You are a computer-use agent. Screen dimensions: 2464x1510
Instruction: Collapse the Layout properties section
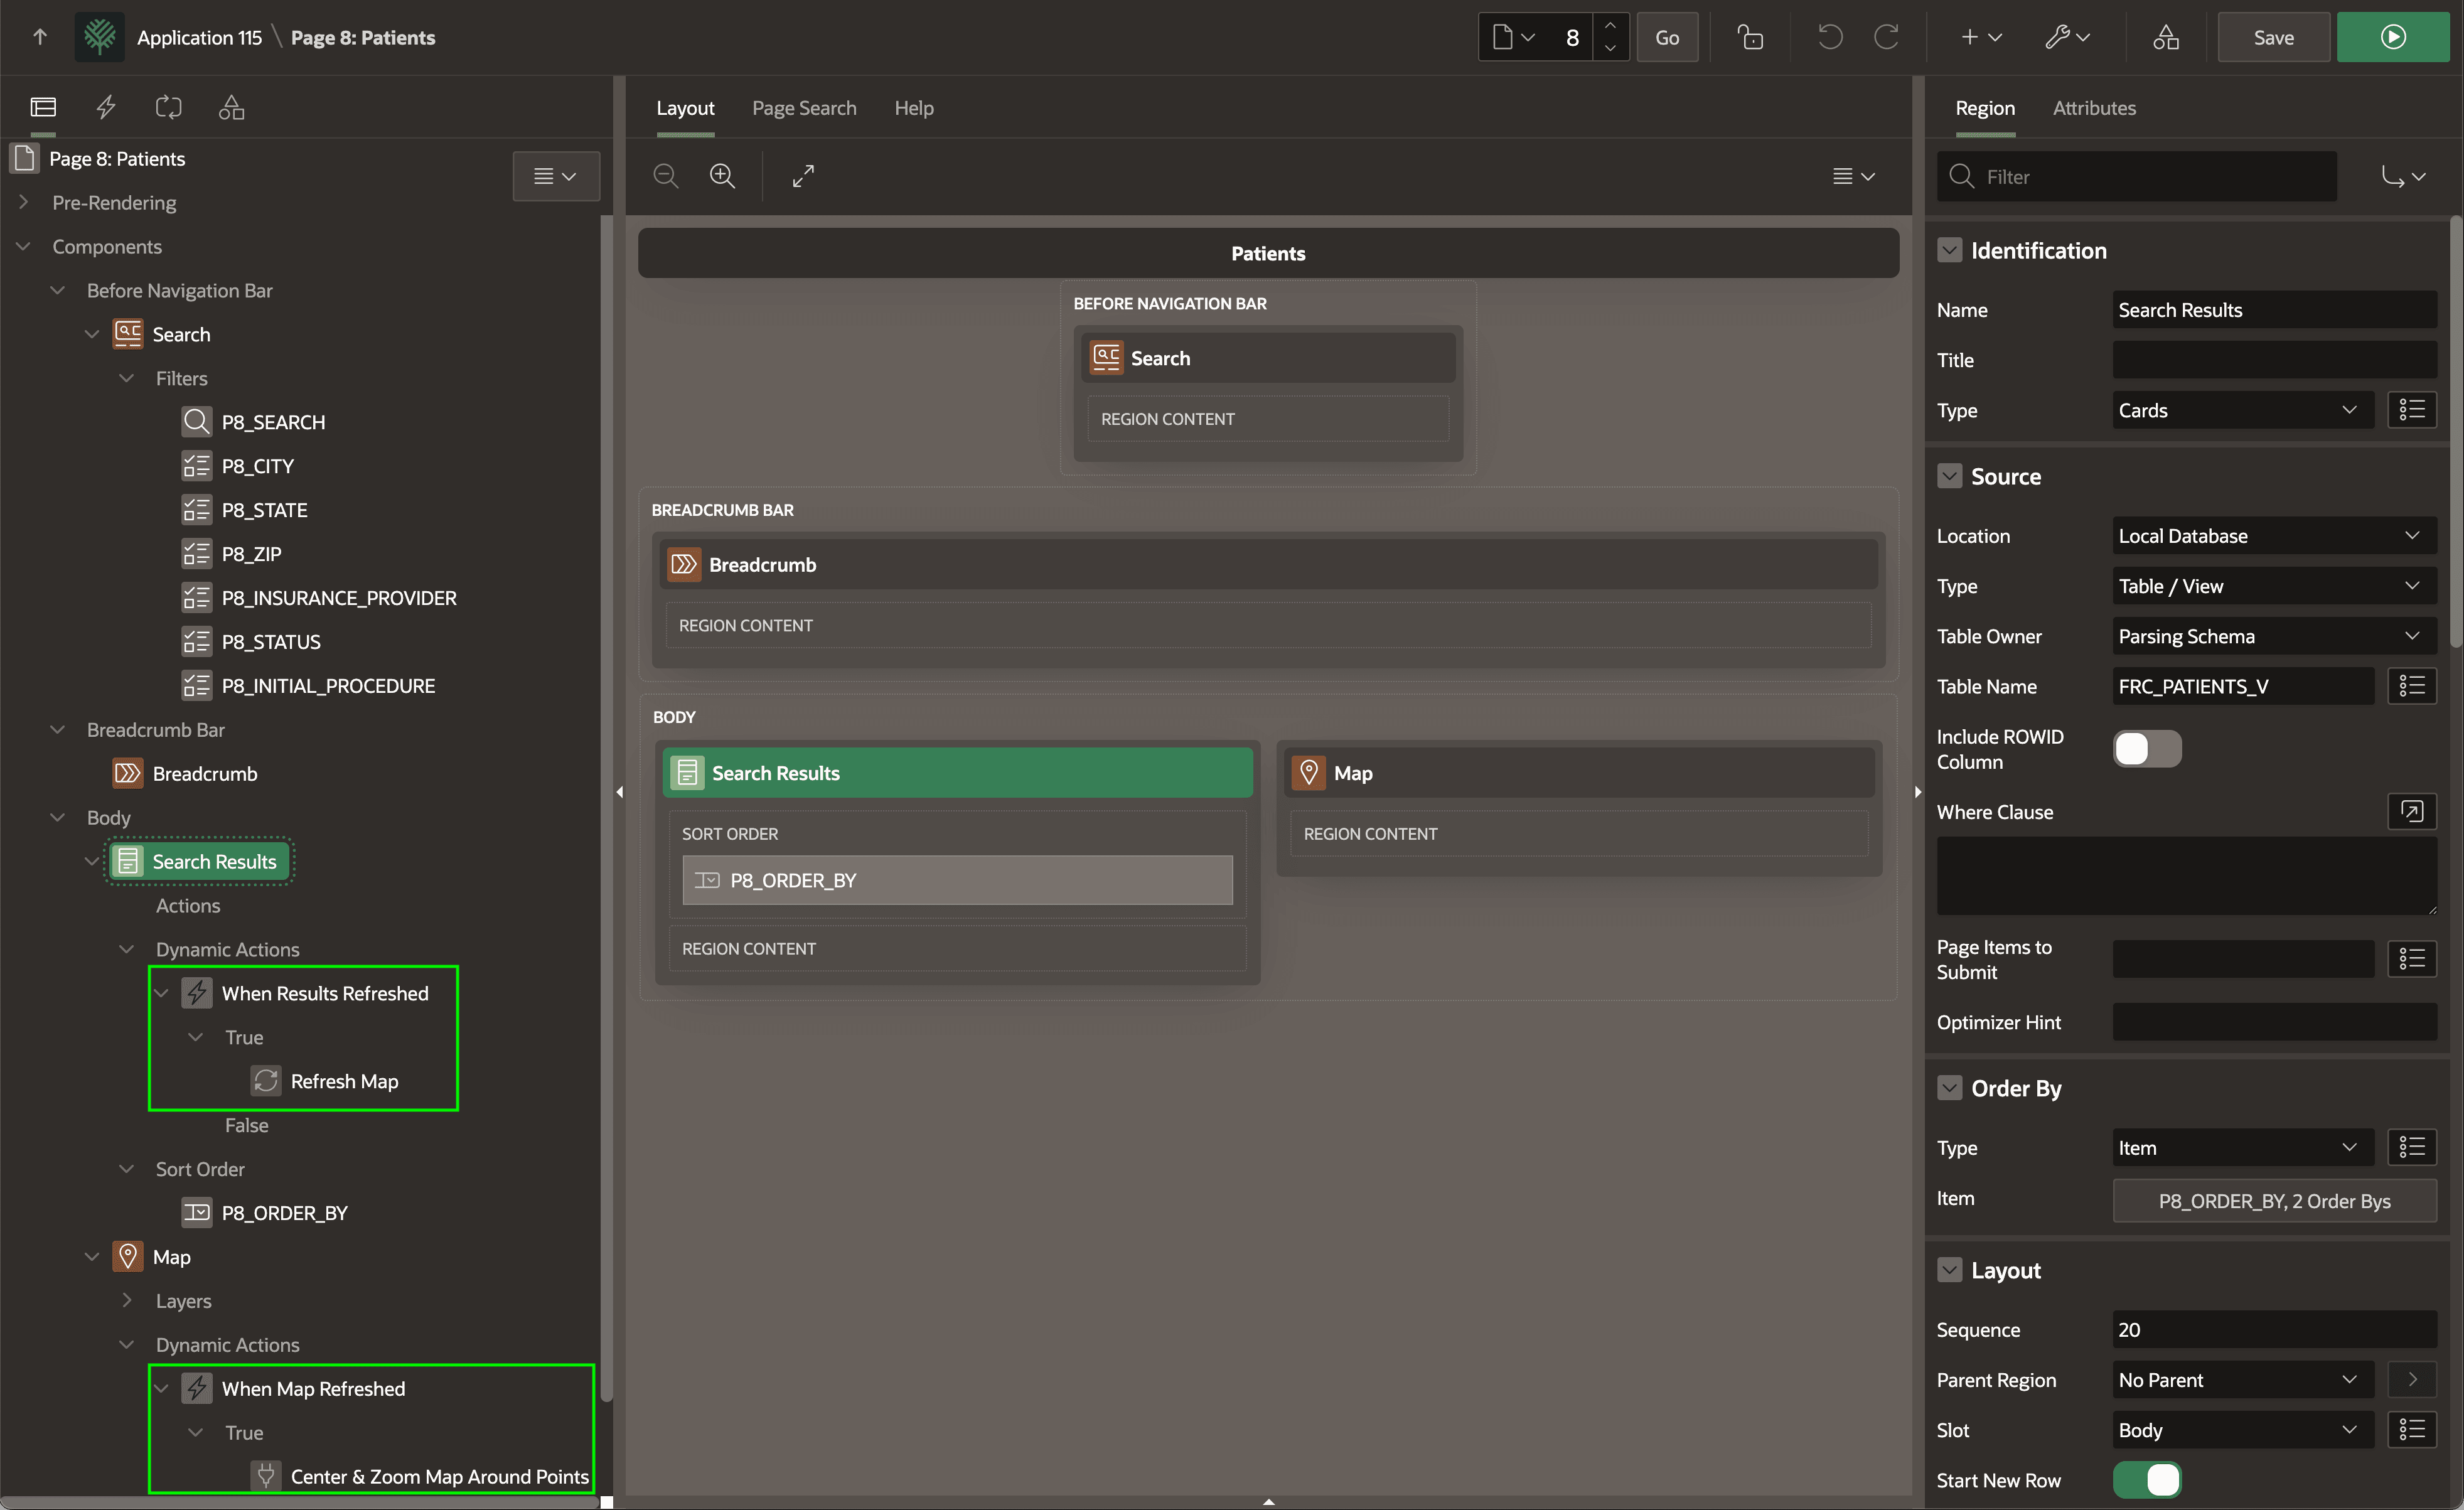1949,1270
